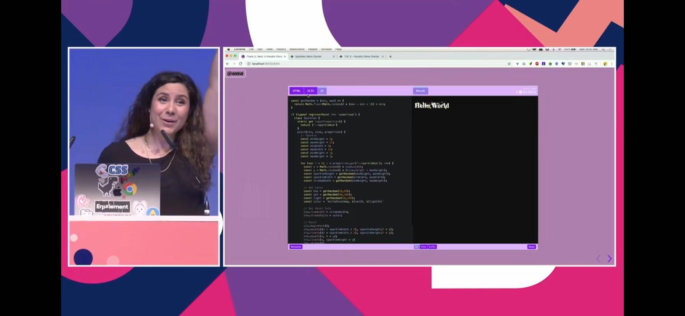Open the Chrome three-dot menu

coord(612,64)
